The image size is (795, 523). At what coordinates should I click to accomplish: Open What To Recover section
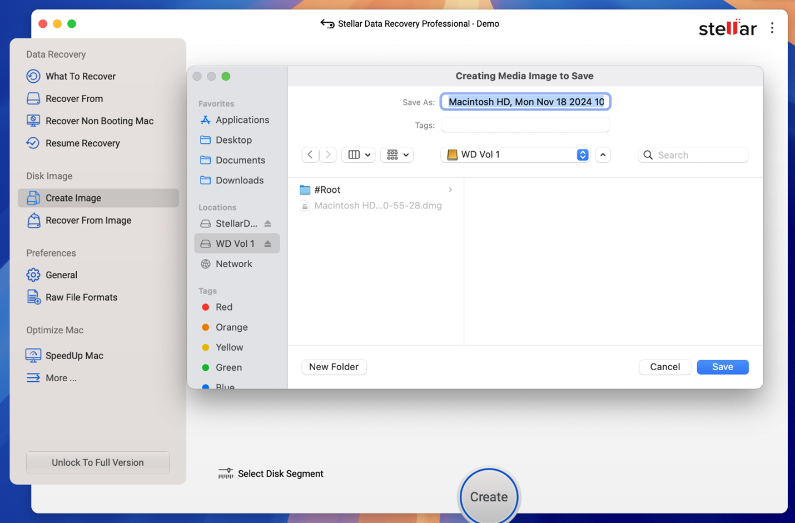[71, 76]
